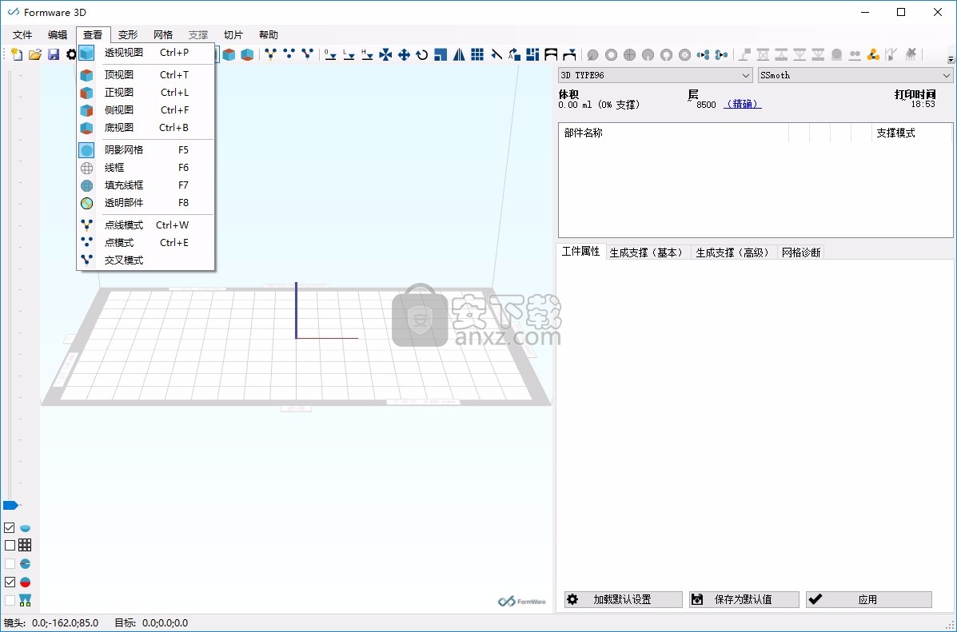Viewport: 957px width, 632px height.
Task: Click the point-line mode toolbar icon
Action: pyautogui.click(x=270, y=55)
